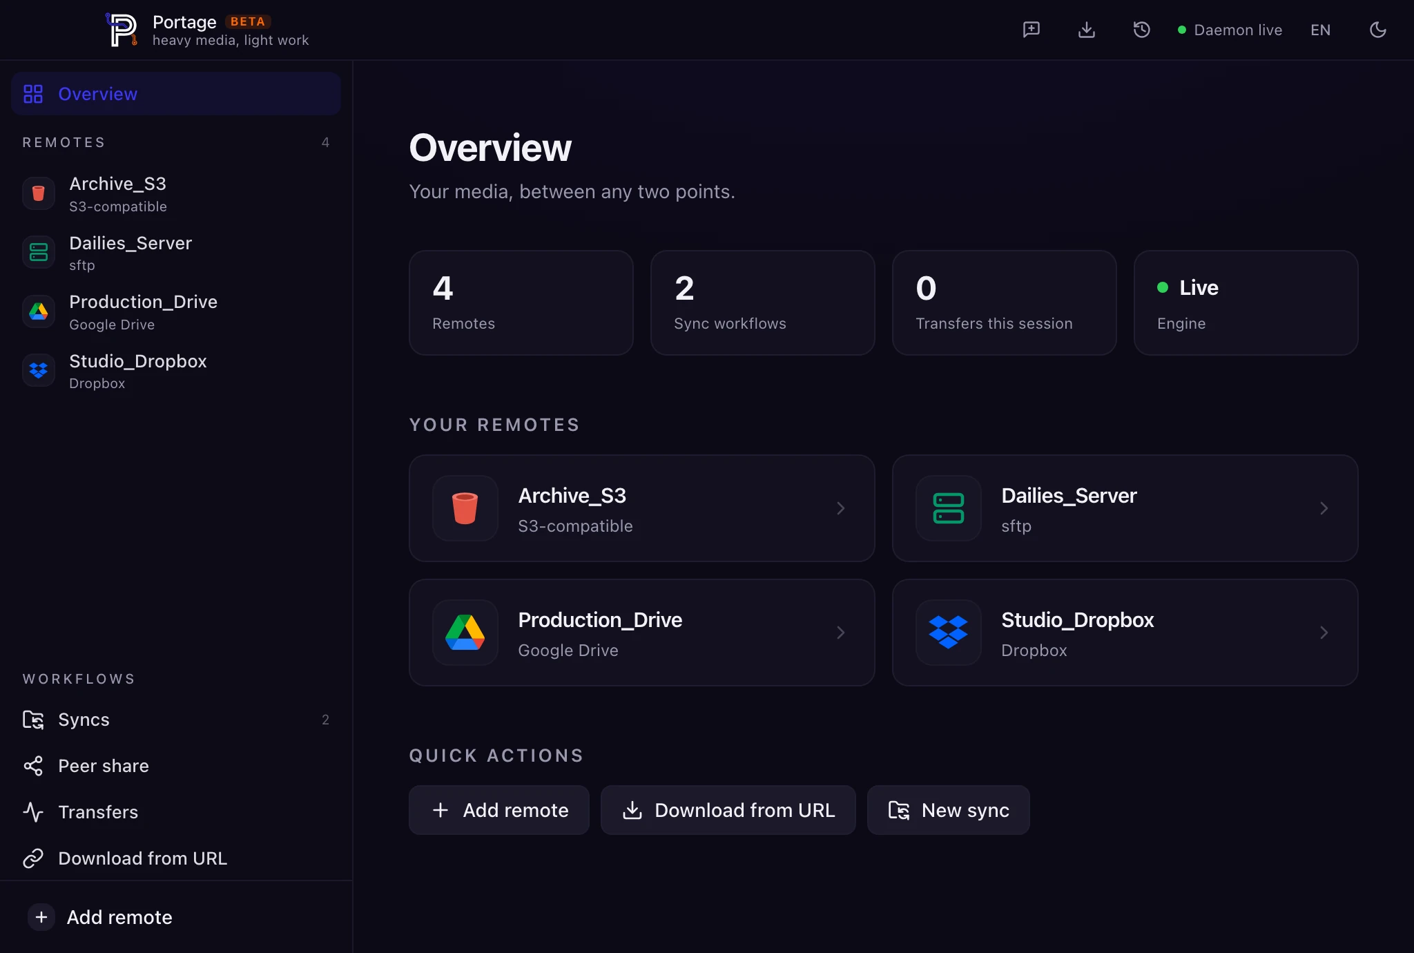1414x953 pixels.
Task: Click Add remote at sidebar bottom
Action: click(176, 917)
